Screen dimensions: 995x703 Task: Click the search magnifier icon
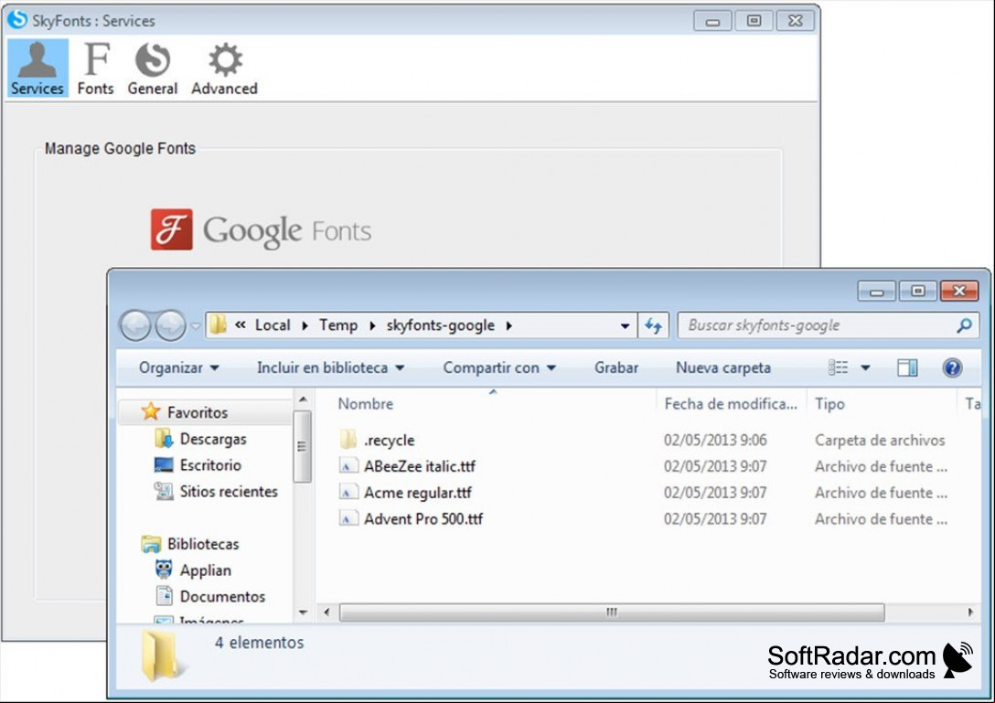click(x=964, y=325)
